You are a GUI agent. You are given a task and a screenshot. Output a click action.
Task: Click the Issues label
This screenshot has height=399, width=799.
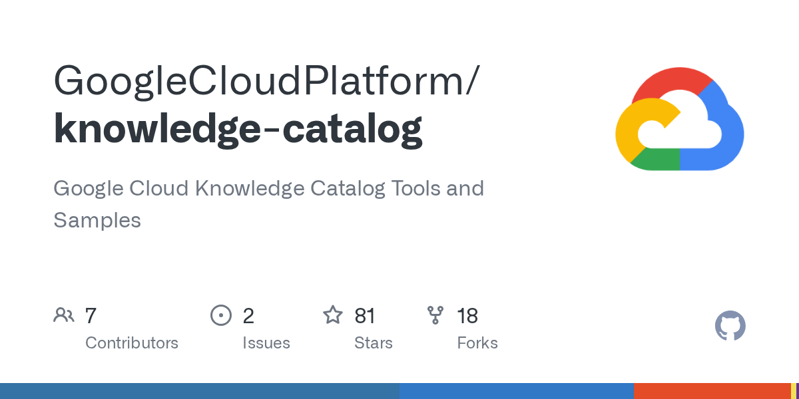pos(266,343)
